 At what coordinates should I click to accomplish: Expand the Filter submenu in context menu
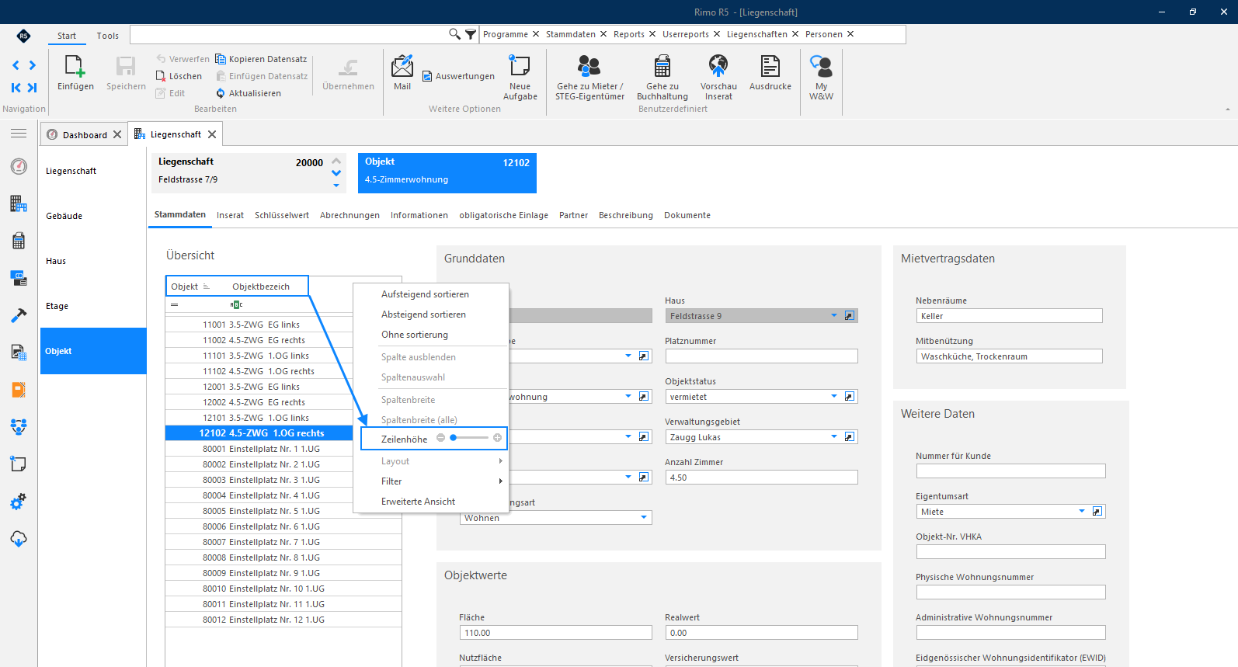tap(442, 481)
